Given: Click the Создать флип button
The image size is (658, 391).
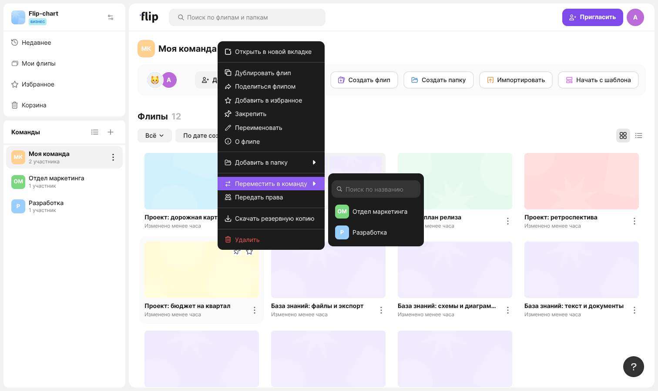Looking at the screenshot, I should pyautogui.click(x=364, y=80).
